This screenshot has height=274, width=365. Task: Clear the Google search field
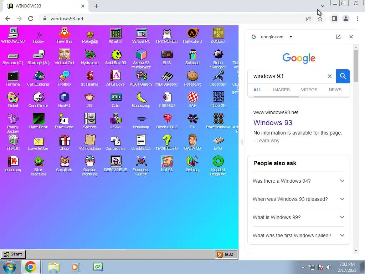point(329,76)
